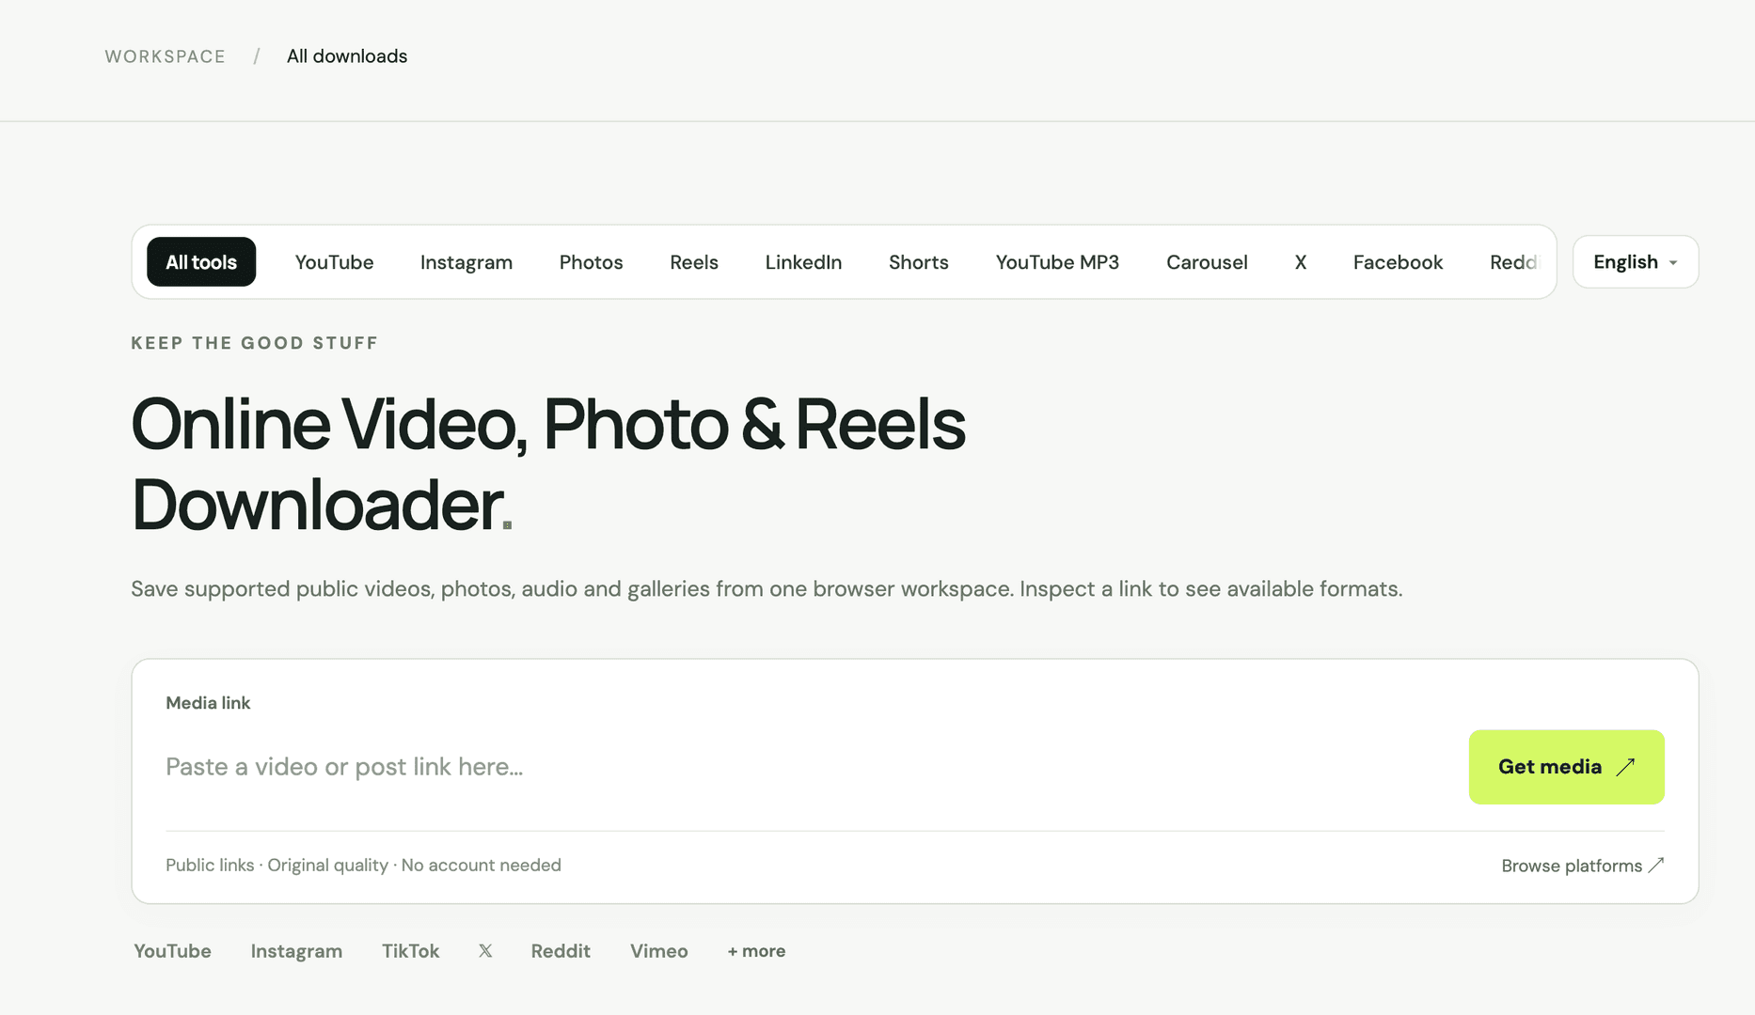
Task: Open the English language dropdown
Action: click(x=1636, y=262)
